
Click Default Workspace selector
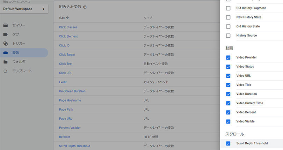tap(24, 9)
